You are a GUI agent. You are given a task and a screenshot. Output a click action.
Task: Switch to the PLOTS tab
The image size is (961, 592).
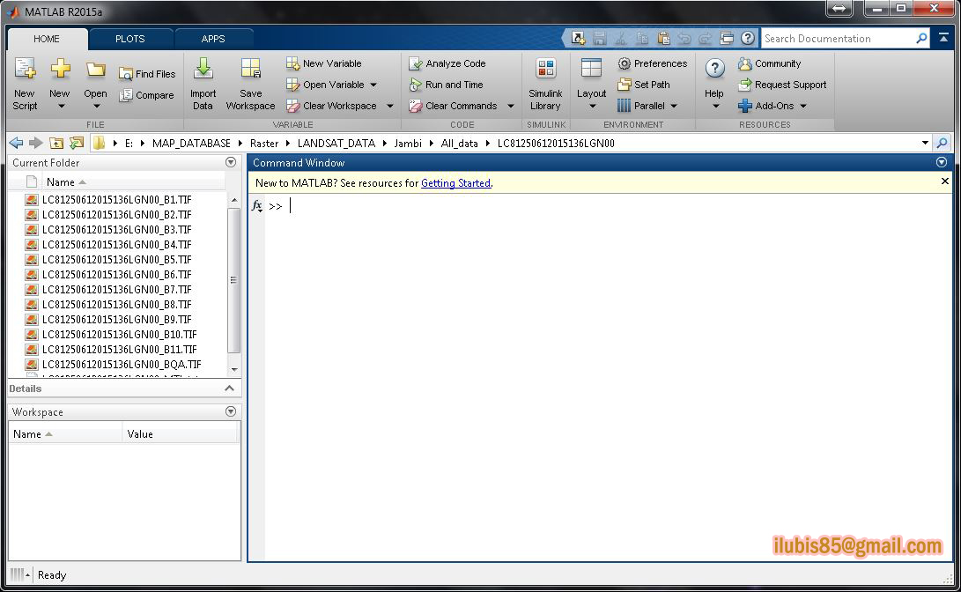(129, 38)
